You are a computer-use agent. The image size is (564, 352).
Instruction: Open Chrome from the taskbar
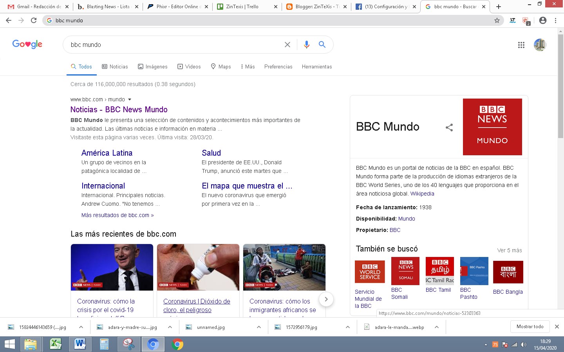177,344
